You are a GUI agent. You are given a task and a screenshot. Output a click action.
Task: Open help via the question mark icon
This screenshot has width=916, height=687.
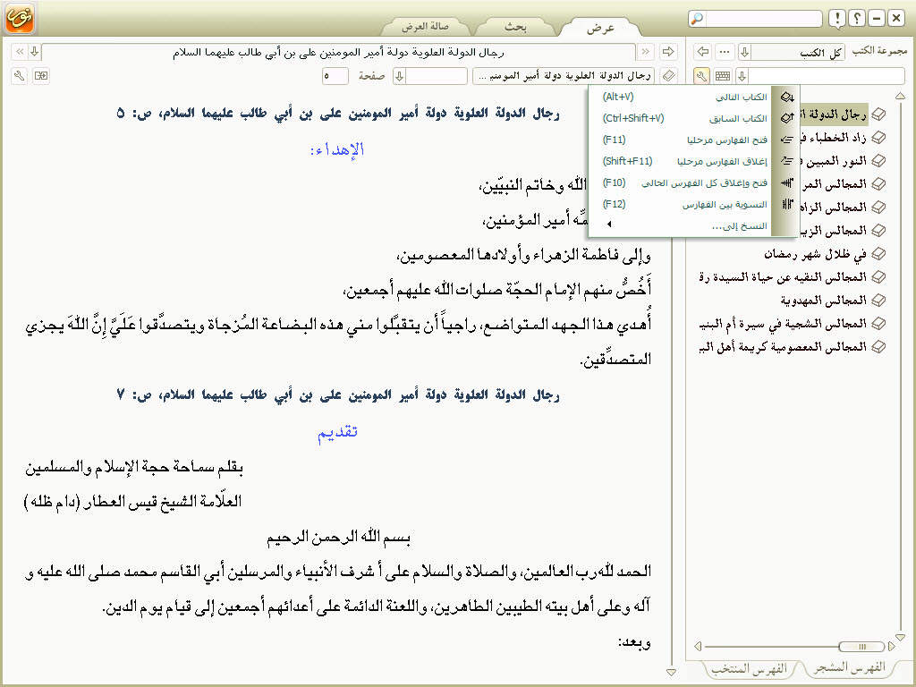click(x=856, y=19)
